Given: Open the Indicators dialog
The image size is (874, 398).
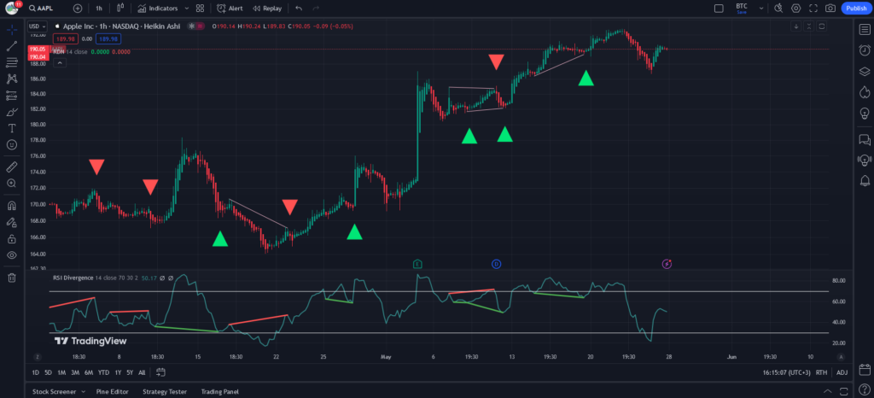Looking at the screenshot, I should 158,9.
